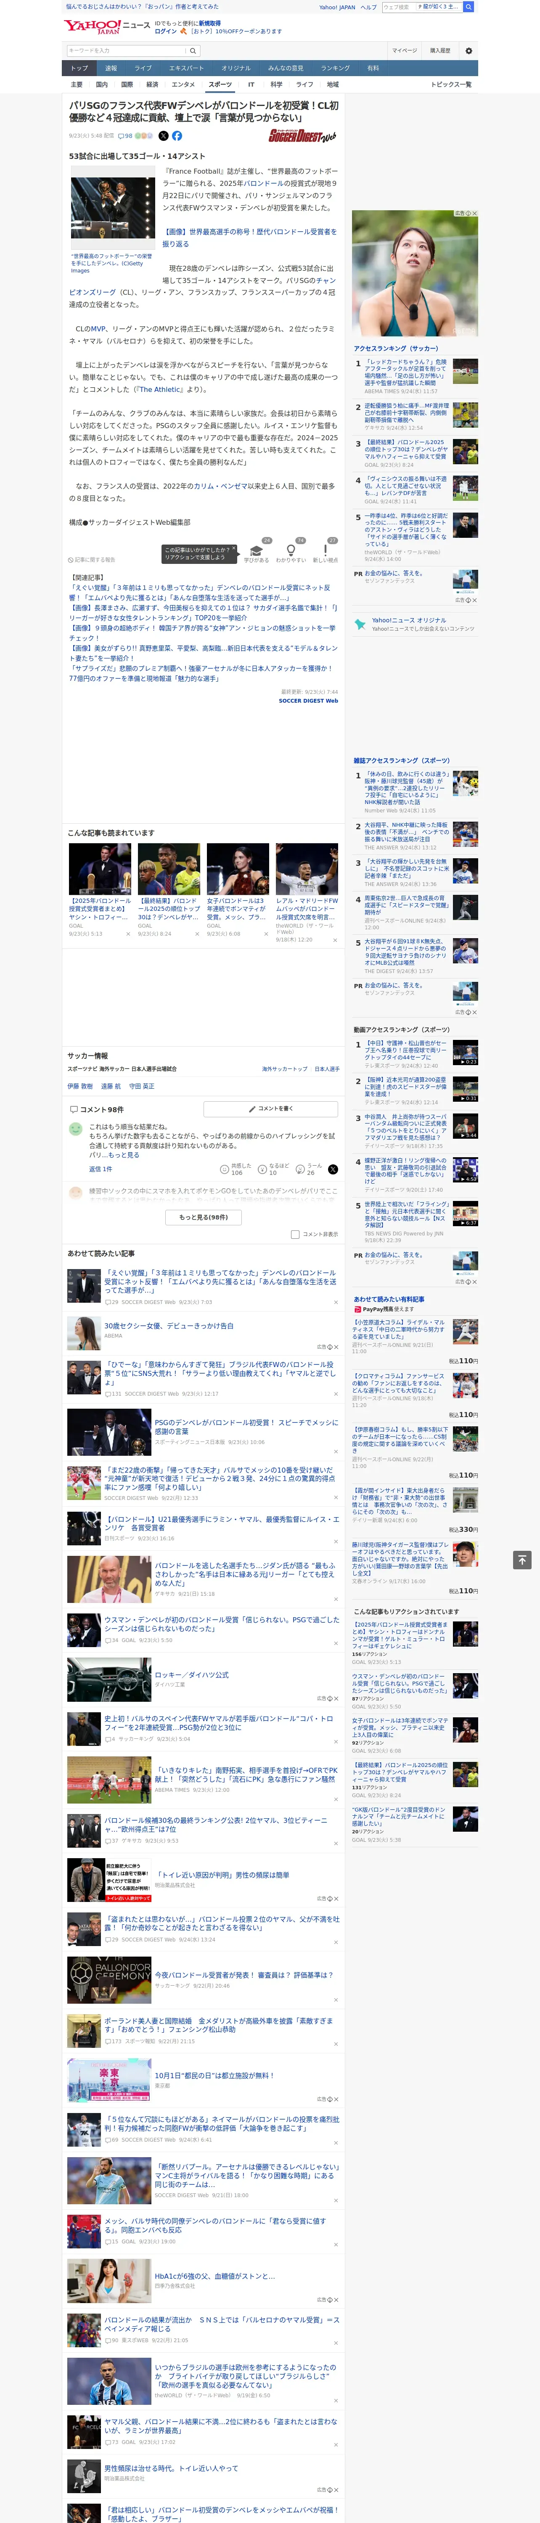Focus the top-right ウェブ検索 input field

421,7
